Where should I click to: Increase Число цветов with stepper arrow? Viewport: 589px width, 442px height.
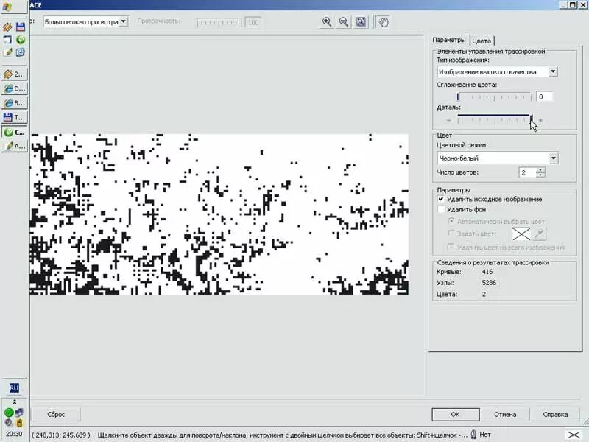click(540, 170)
